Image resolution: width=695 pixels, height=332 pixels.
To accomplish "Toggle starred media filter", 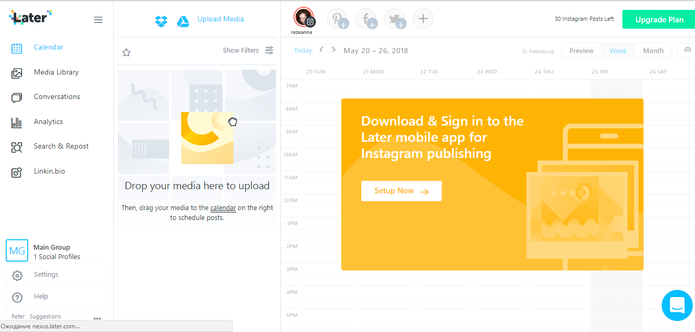I will point(126,52).
